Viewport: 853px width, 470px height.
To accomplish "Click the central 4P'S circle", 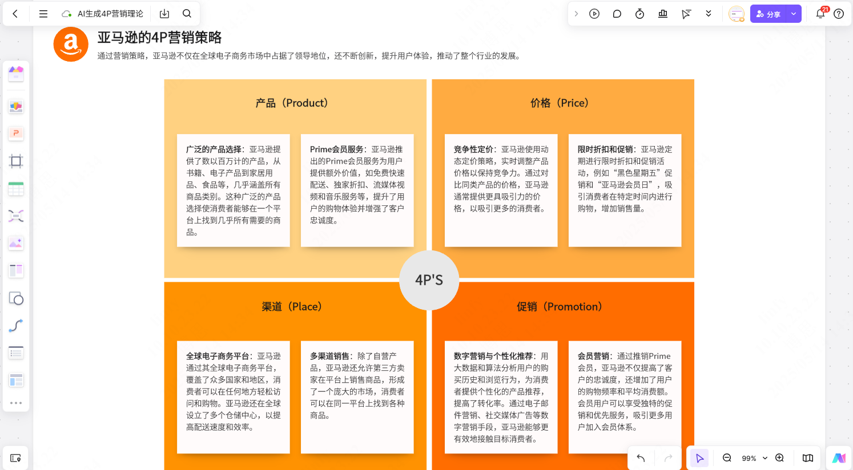I will 429,280.
